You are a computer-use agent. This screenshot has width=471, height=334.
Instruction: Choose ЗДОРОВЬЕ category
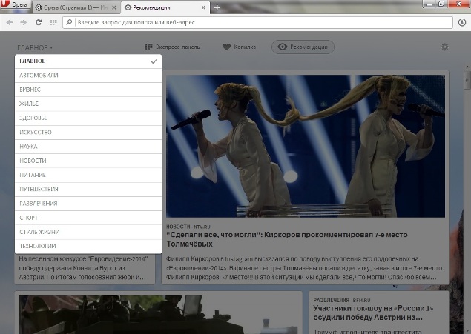pyautogui.click(x=88, y=118)
